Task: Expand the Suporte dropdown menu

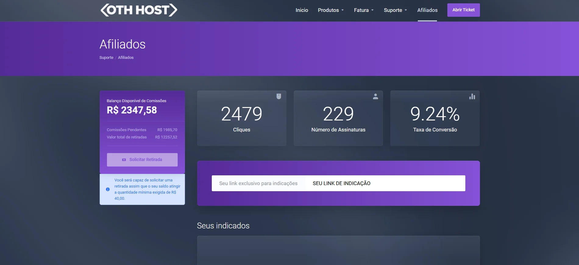Action: [395, 10]
